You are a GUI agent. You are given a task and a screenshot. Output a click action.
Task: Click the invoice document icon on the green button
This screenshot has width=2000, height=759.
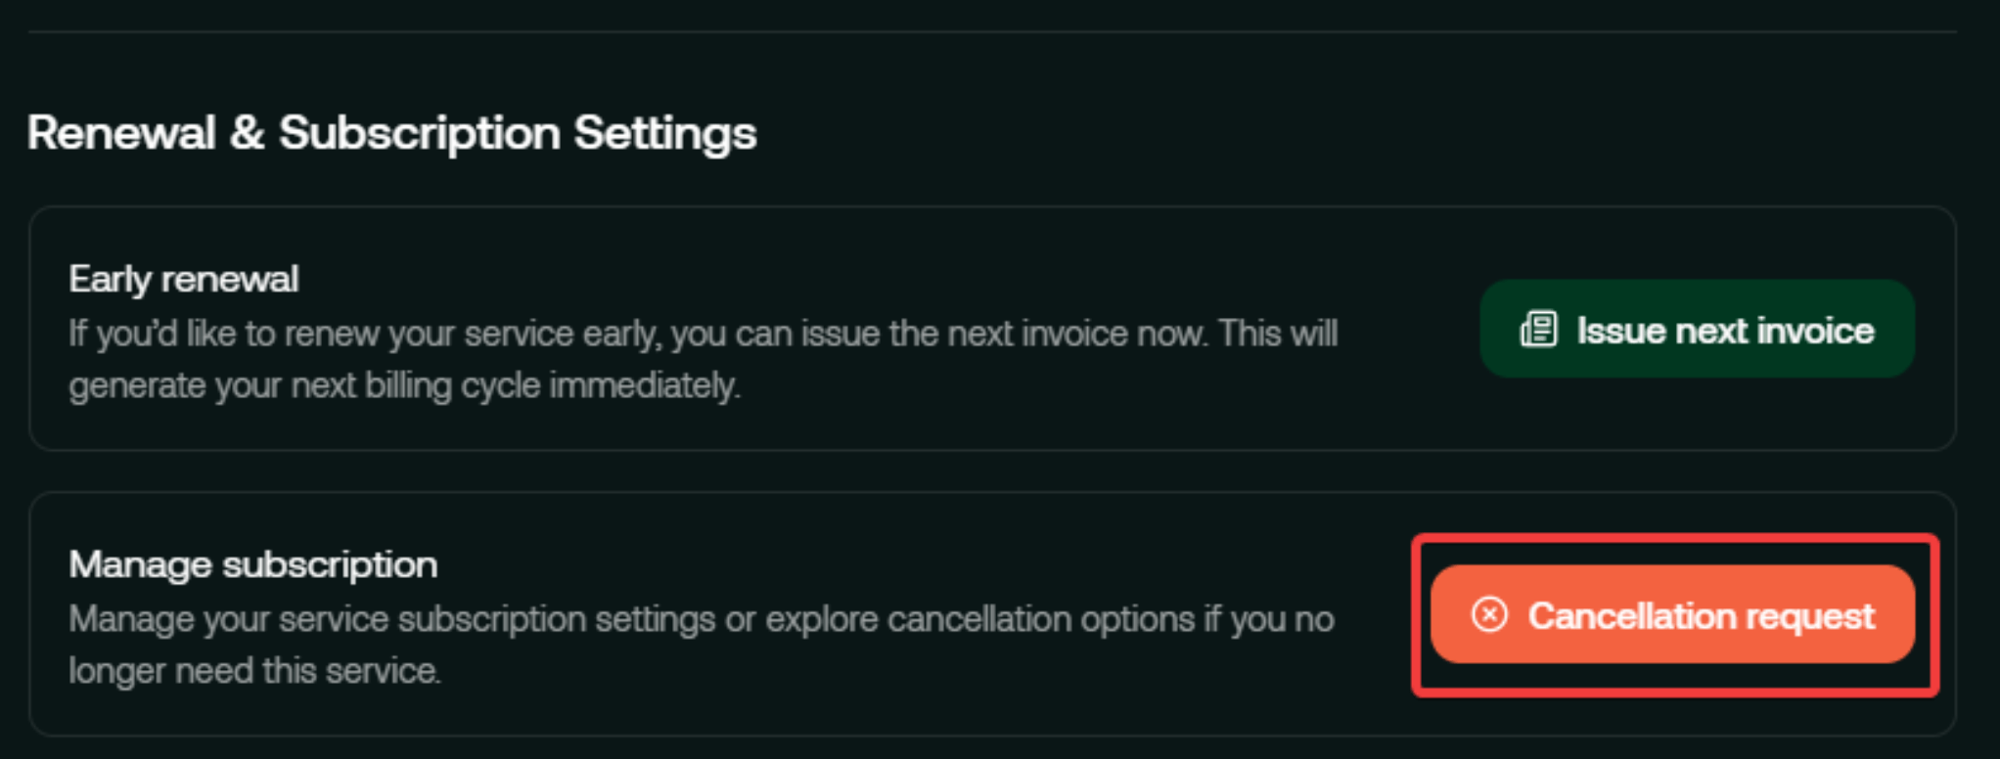coord(1538,330)
